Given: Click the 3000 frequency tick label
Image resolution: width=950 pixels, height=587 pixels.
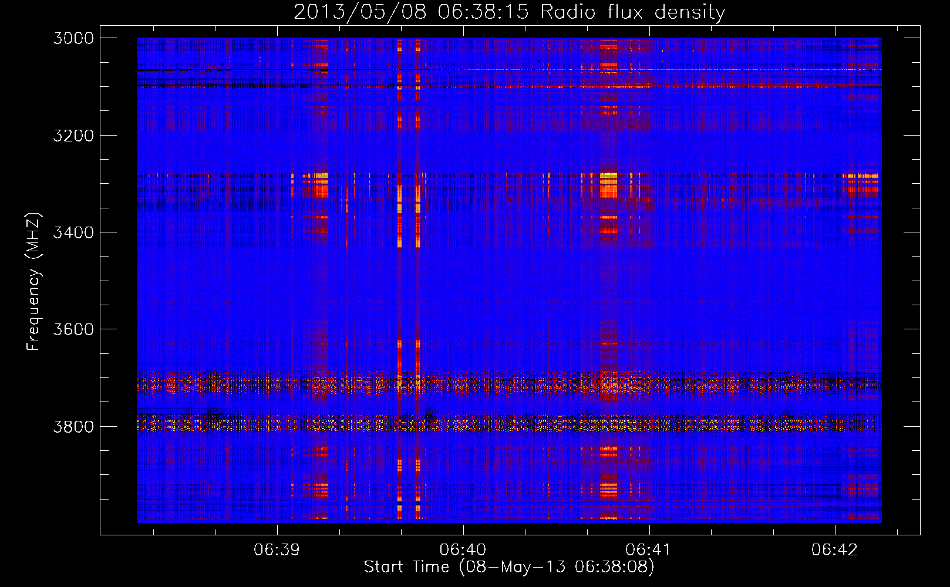Looking at the screenshot, I should pyautogui.click(x=73, y=38).
